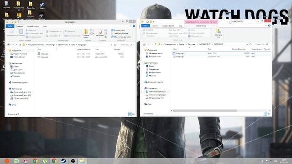Image resolution: width=292 pixels, height=164 pixels.
Task: Open the File tab in languages window
Action: [10, 26]
